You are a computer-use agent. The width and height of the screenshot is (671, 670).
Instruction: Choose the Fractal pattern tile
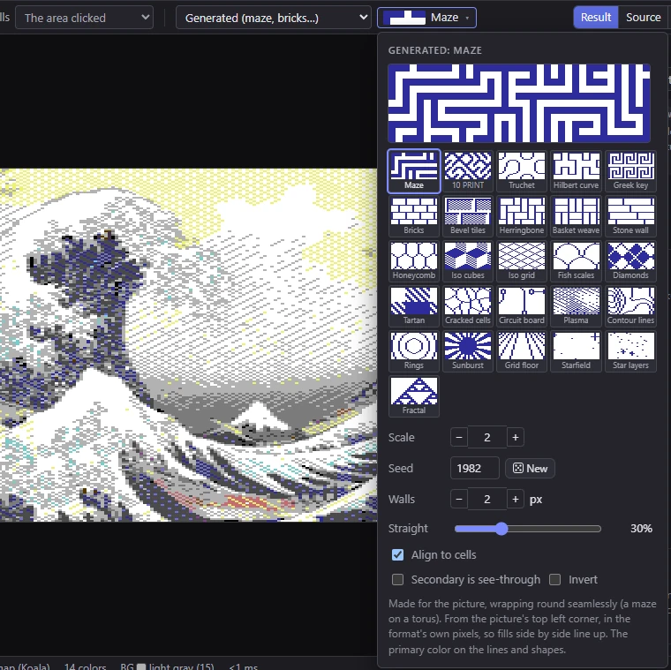click(x=414, y=396)
